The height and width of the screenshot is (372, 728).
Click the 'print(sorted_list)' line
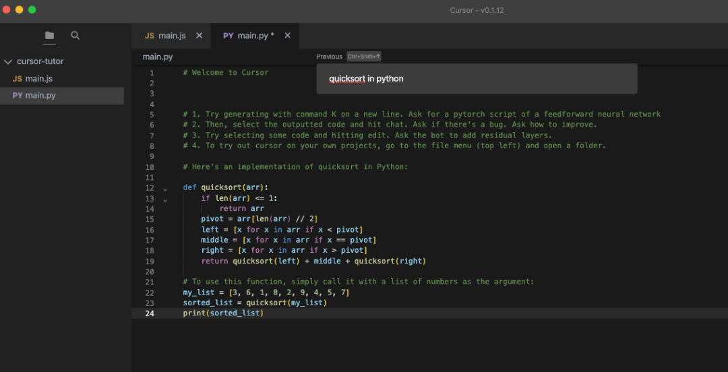pos(223,313)
